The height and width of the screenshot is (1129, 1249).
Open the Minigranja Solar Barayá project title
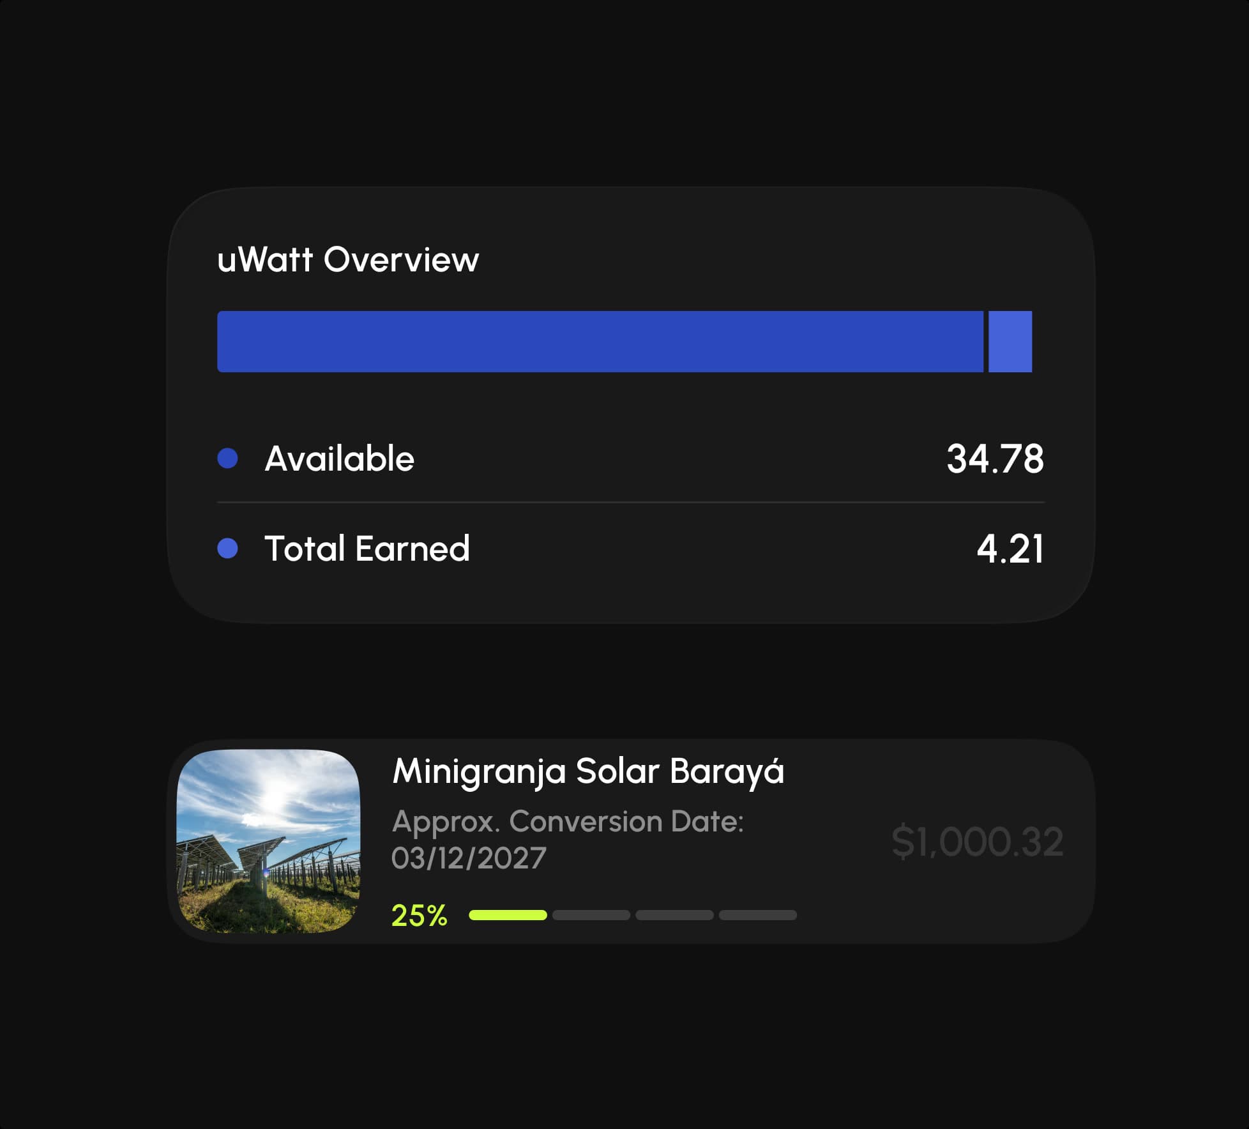tap(588, 771)
